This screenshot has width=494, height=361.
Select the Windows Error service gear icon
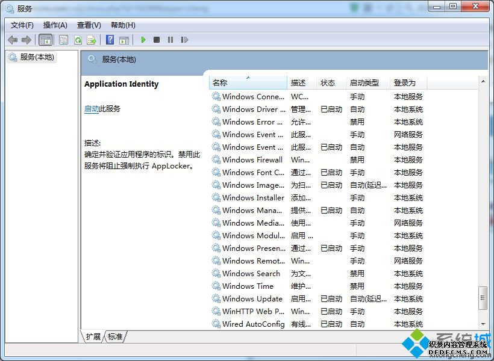[216, 122]
